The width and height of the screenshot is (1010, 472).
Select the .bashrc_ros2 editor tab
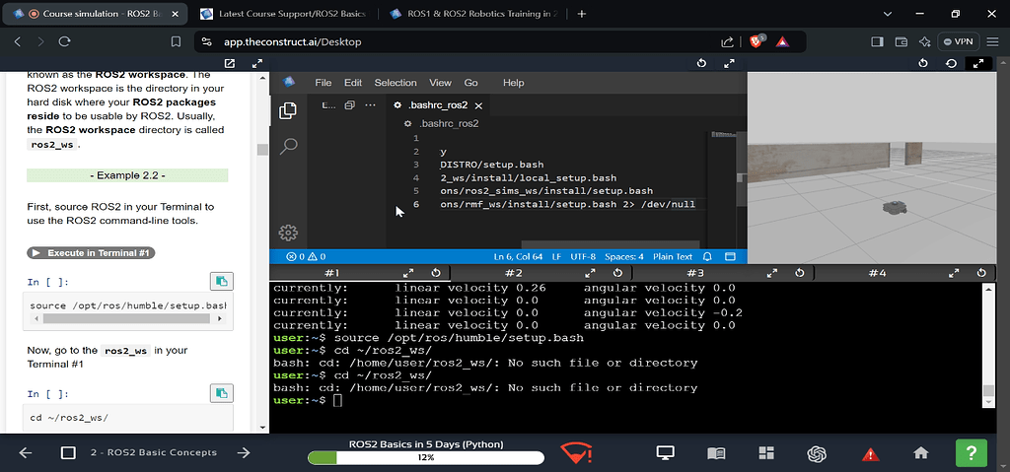[437, 105]
